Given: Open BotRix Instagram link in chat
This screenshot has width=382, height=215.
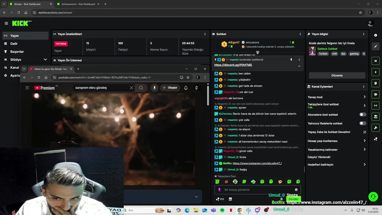Looking at the screenshot, I should [257, 163].
